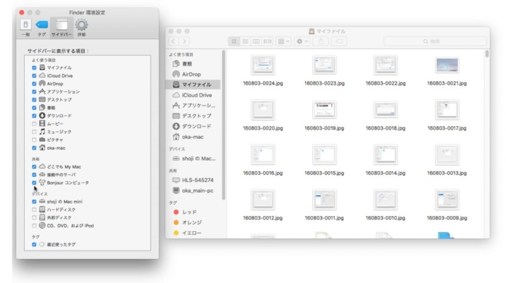Open the item arrangement dropdown

pos(283,41)
